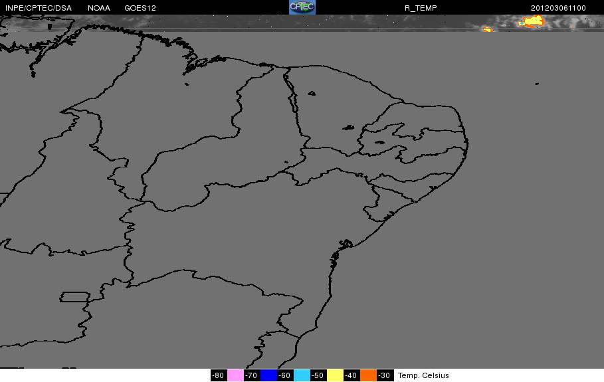Viewport: 604px width, 382px height.
Task: Select the INPE/CPTEC/DSA header text
Action: click(x=39, y=8)
